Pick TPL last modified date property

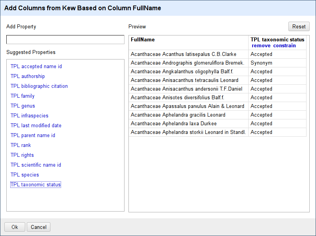coord(36,125)
